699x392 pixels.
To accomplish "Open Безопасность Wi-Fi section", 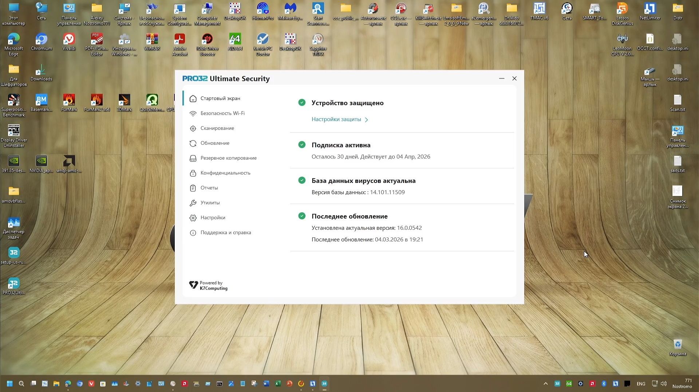I will pyautogui.click(x=222, y=113).
